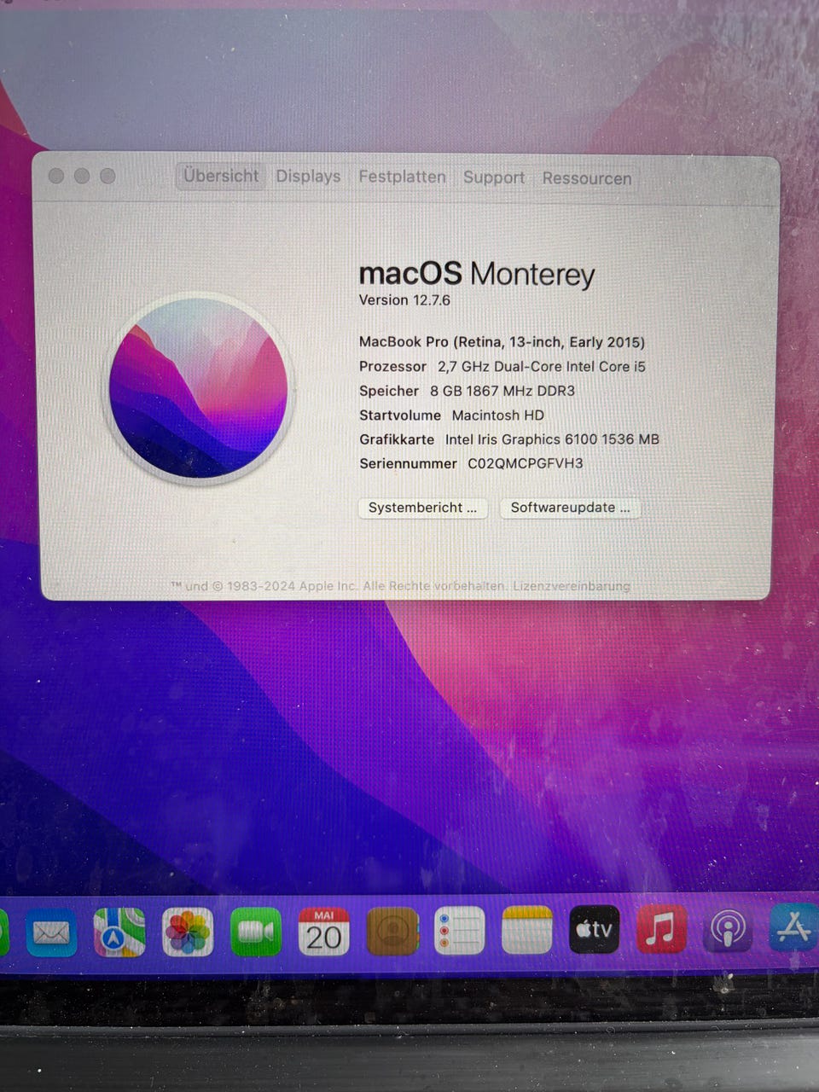Image resolution: width=819 pixels, height=1092 pixels.
Task: Open Calendar showing MAI 20
Action: coord(323,932)
